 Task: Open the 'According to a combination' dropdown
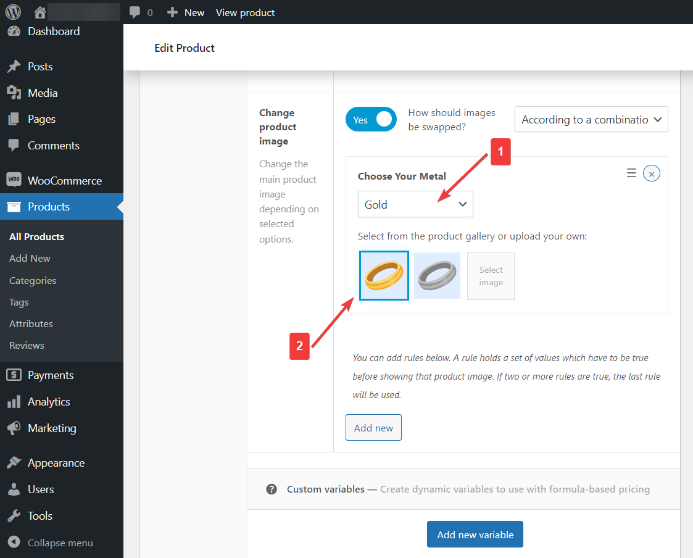point(591,119)
